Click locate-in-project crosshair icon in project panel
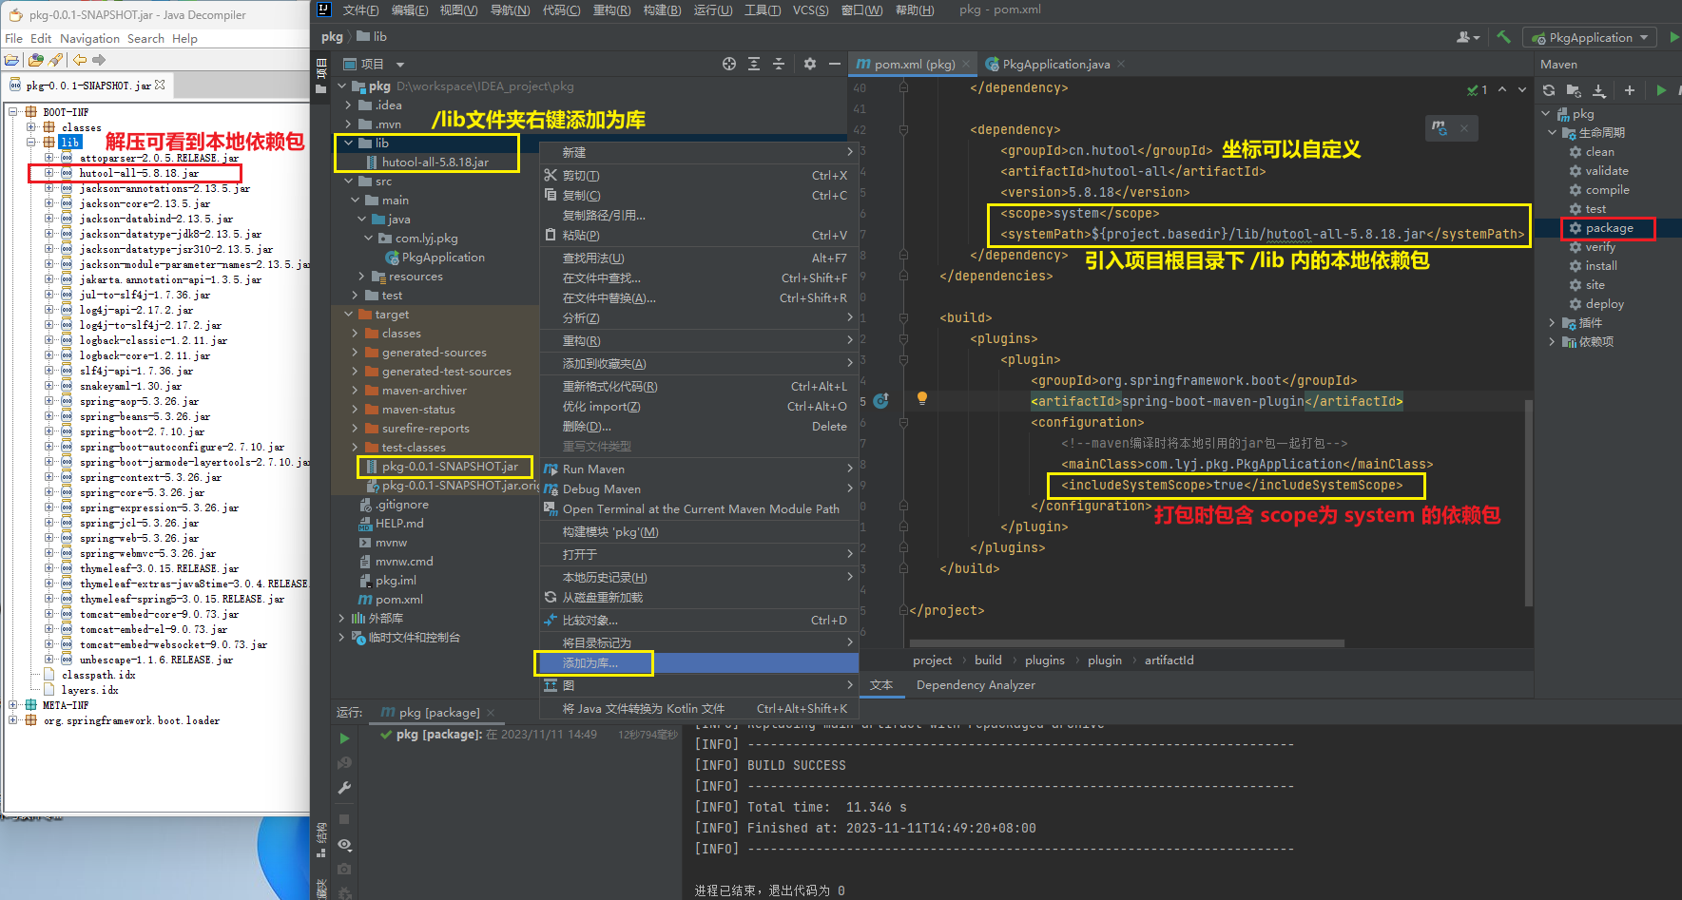The image size is (1682, 900). pos(729,64)
